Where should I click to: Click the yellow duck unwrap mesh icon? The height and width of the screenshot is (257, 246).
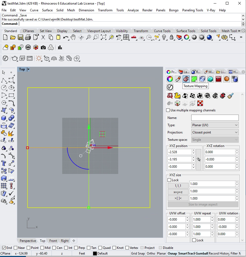pos(177,95)
